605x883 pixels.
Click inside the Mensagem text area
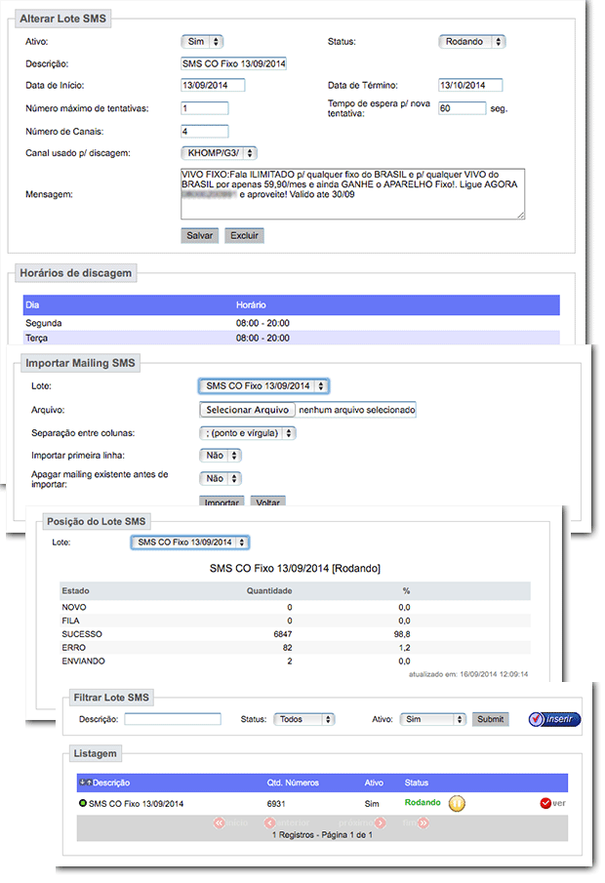[352, 194]
